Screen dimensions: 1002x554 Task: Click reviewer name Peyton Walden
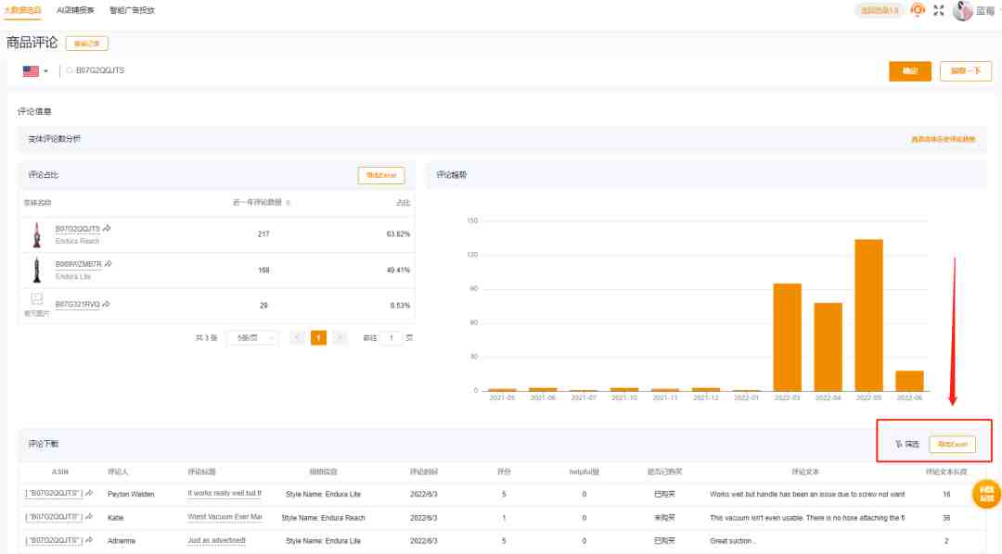(131, 494)
